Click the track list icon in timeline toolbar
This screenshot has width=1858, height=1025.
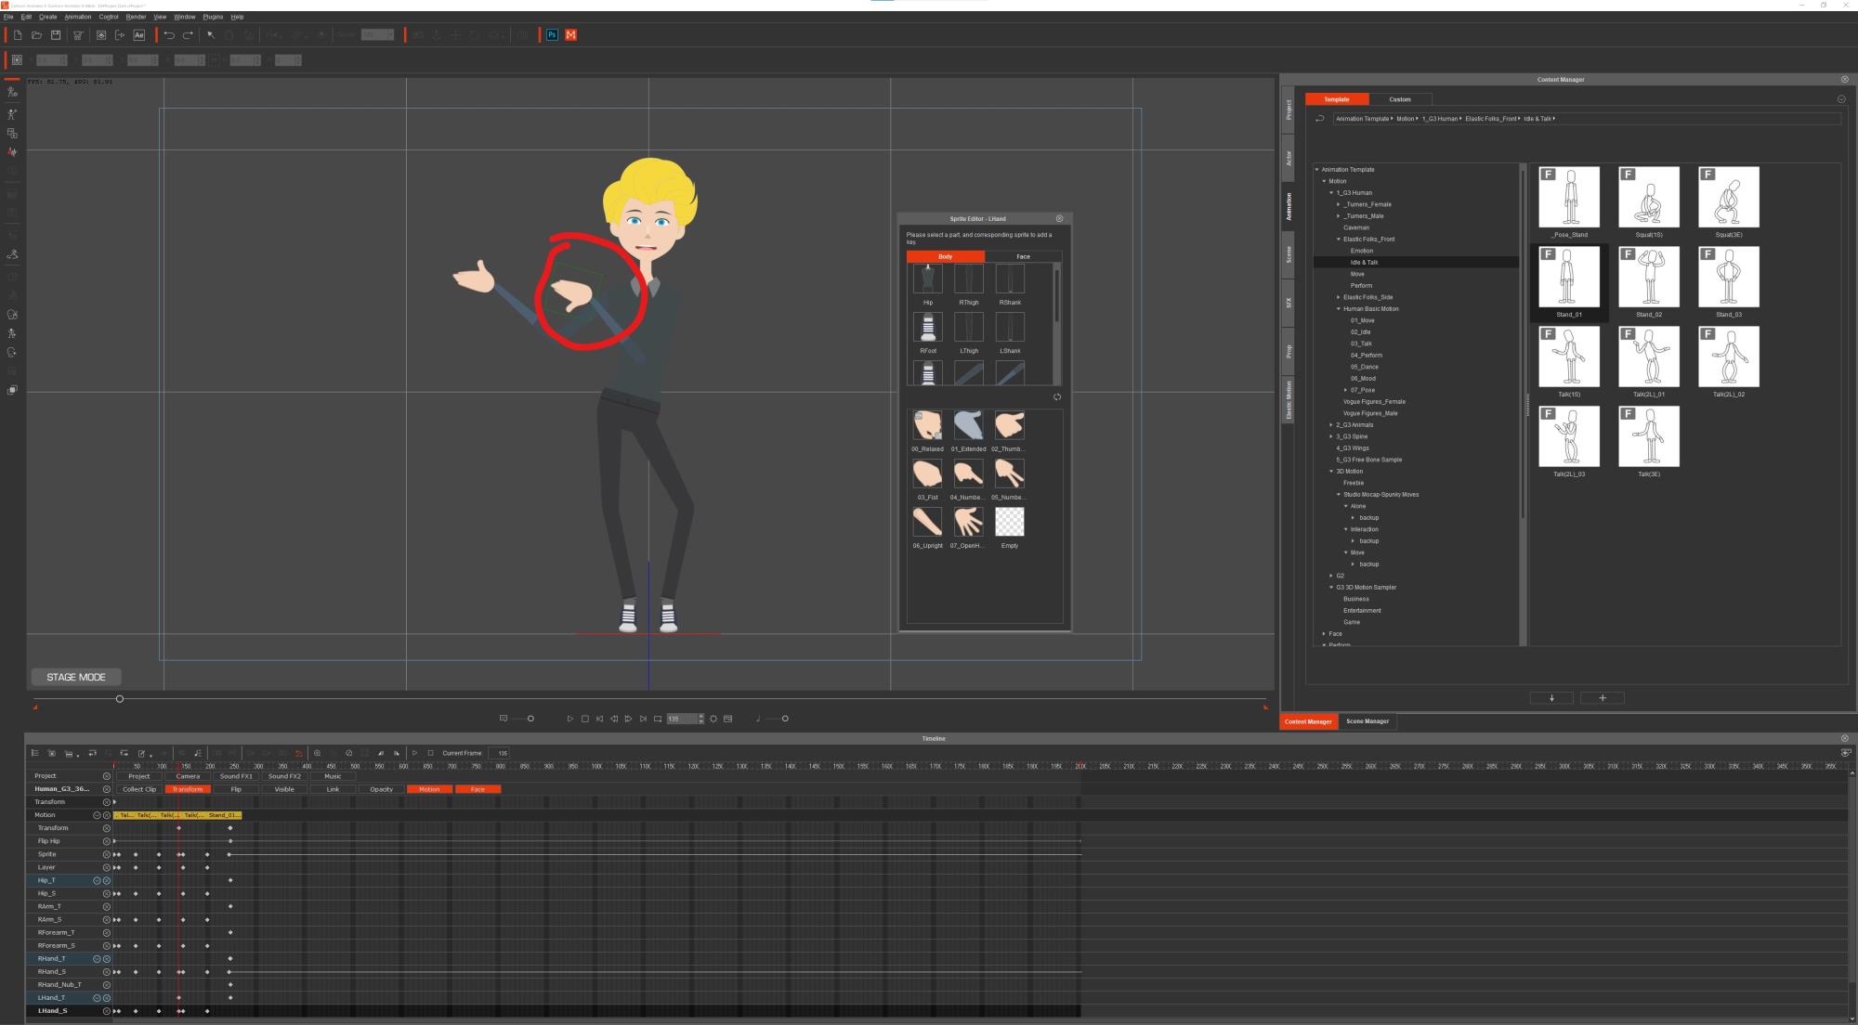pos(34,753)
